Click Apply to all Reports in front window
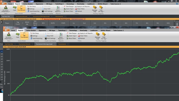The height and width of the screenshot is (101, 179). click(x=85, y=33)
